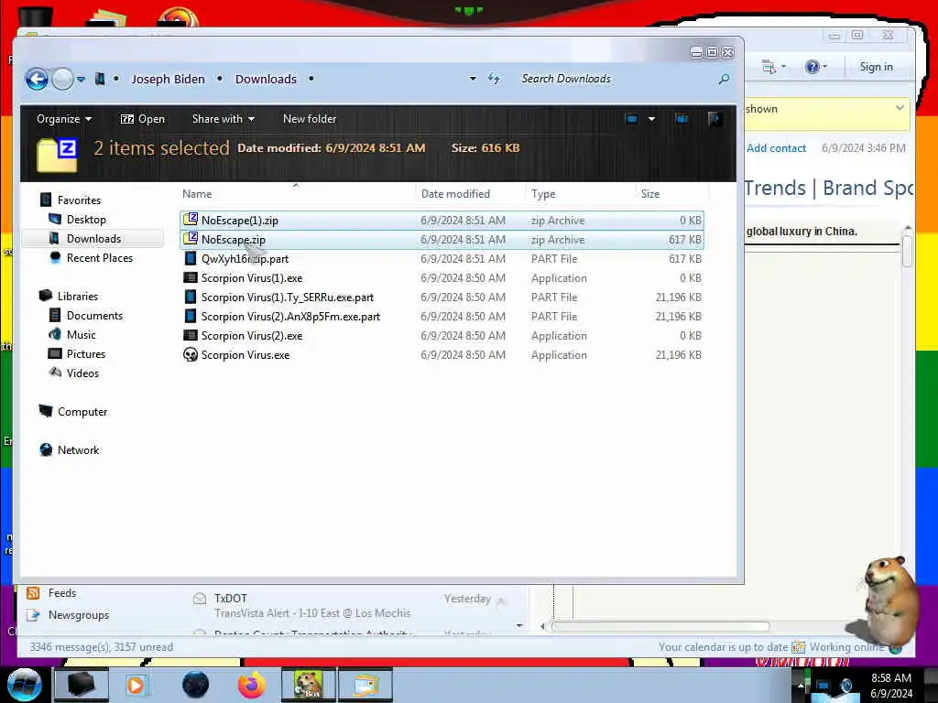Click the NoEscape.zip archive icon
This screenshot has height=703, width=938.
(191, 239)
